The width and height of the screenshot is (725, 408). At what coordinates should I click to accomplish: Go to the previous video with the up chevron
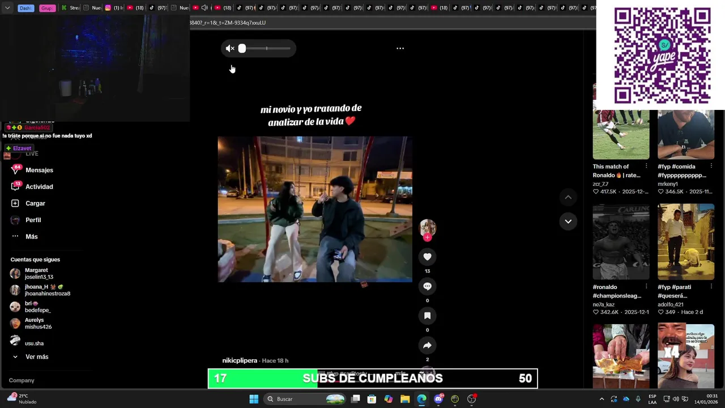[x=568, y=197]
